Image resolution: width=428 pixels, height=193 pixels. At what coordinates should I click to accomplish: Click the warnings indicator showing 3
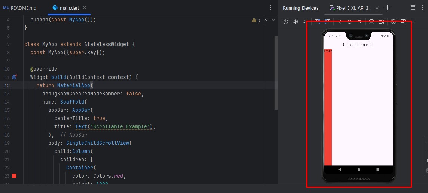coord(256,21)
